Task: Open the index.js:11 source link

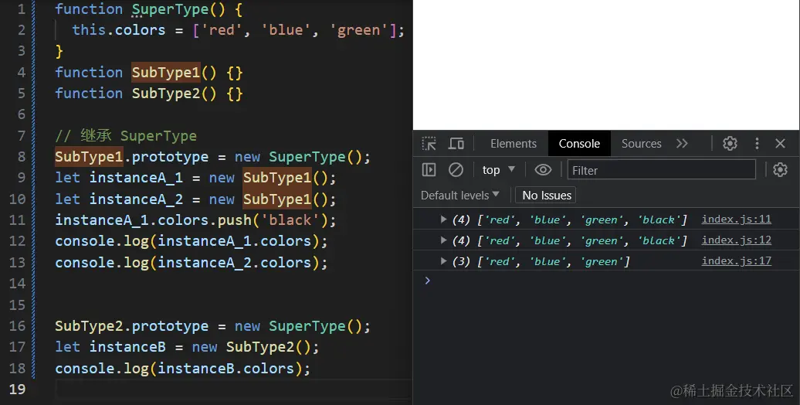Action: click(736, 219)
